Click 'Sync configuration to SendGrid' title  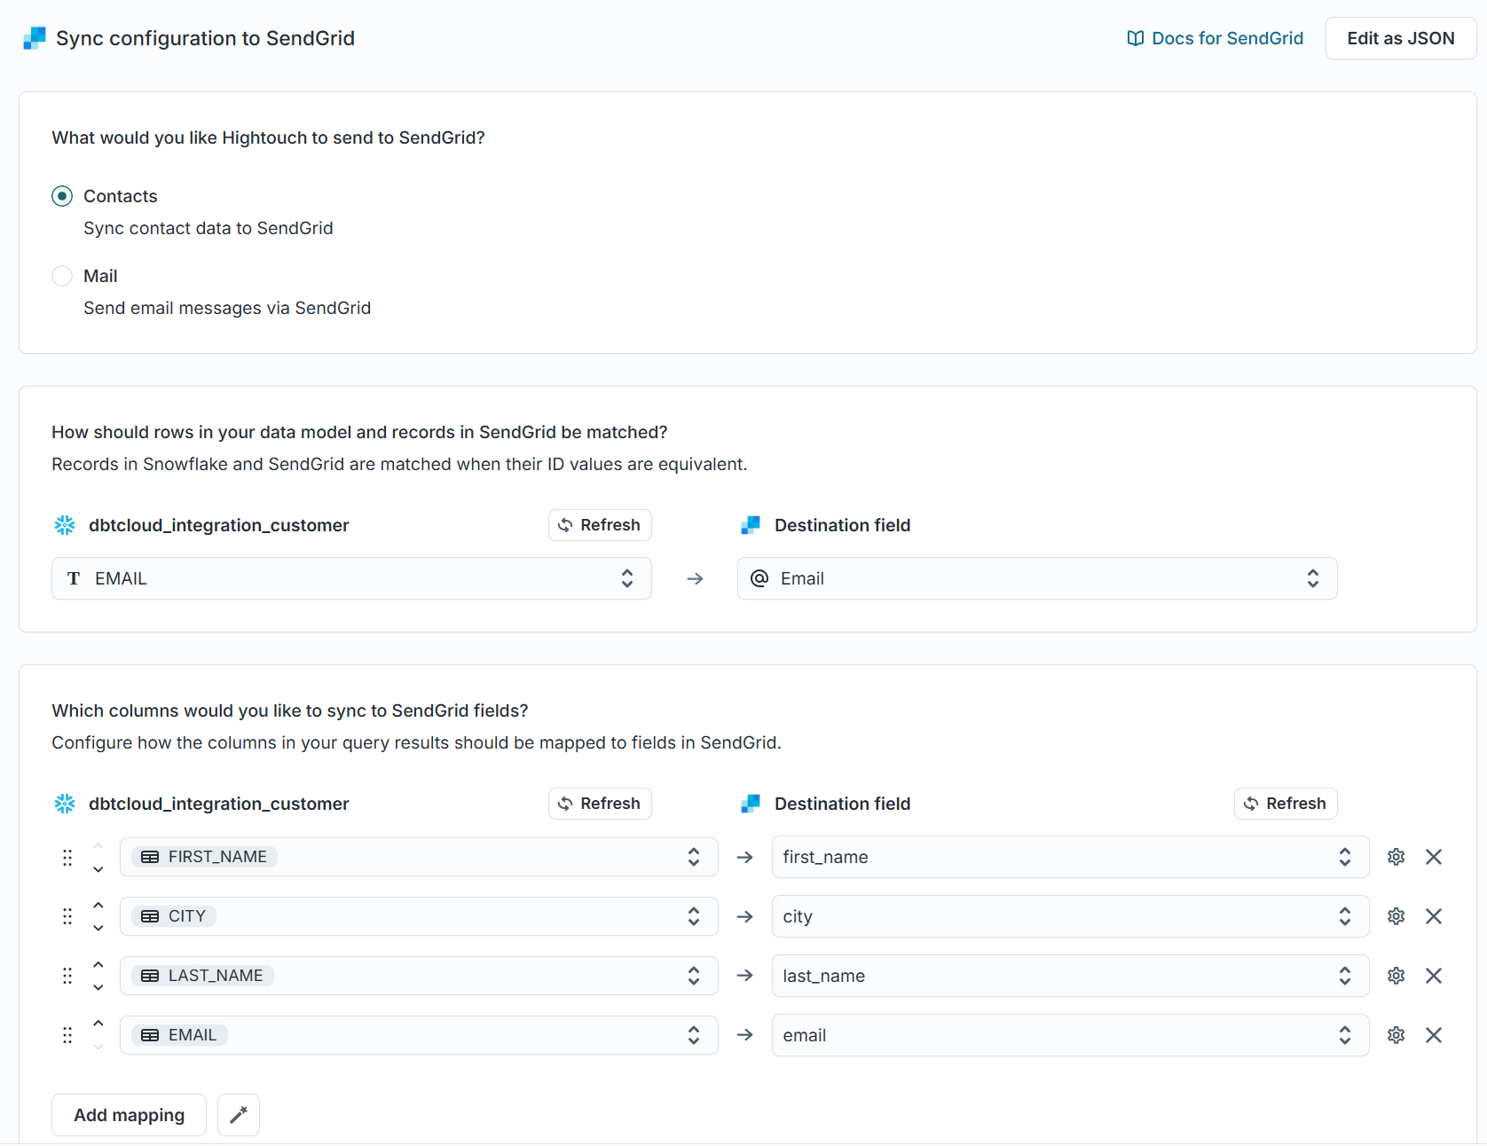click(x=205, y=38)
